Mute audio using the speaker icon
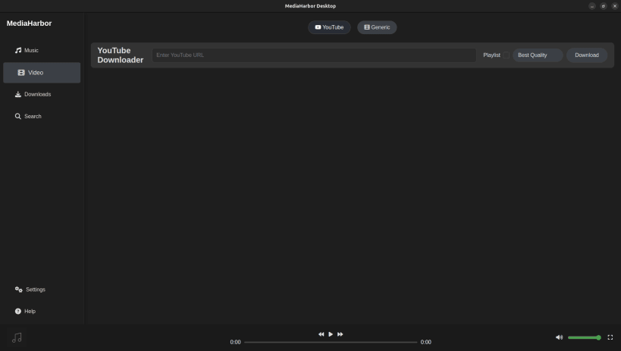The height and width of the screenshot is (351, 621). [559, 337]
